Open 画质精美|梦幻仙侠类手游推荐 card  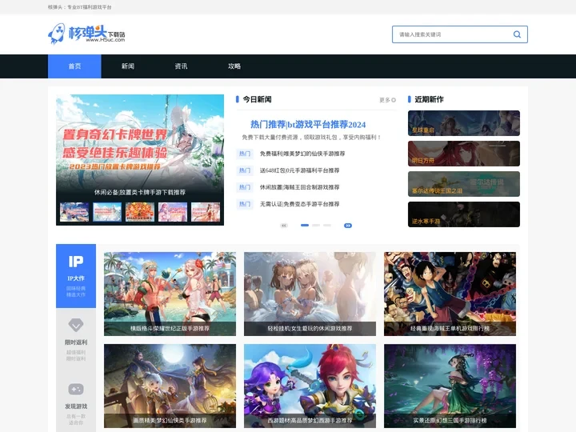(x=170, y=386)
